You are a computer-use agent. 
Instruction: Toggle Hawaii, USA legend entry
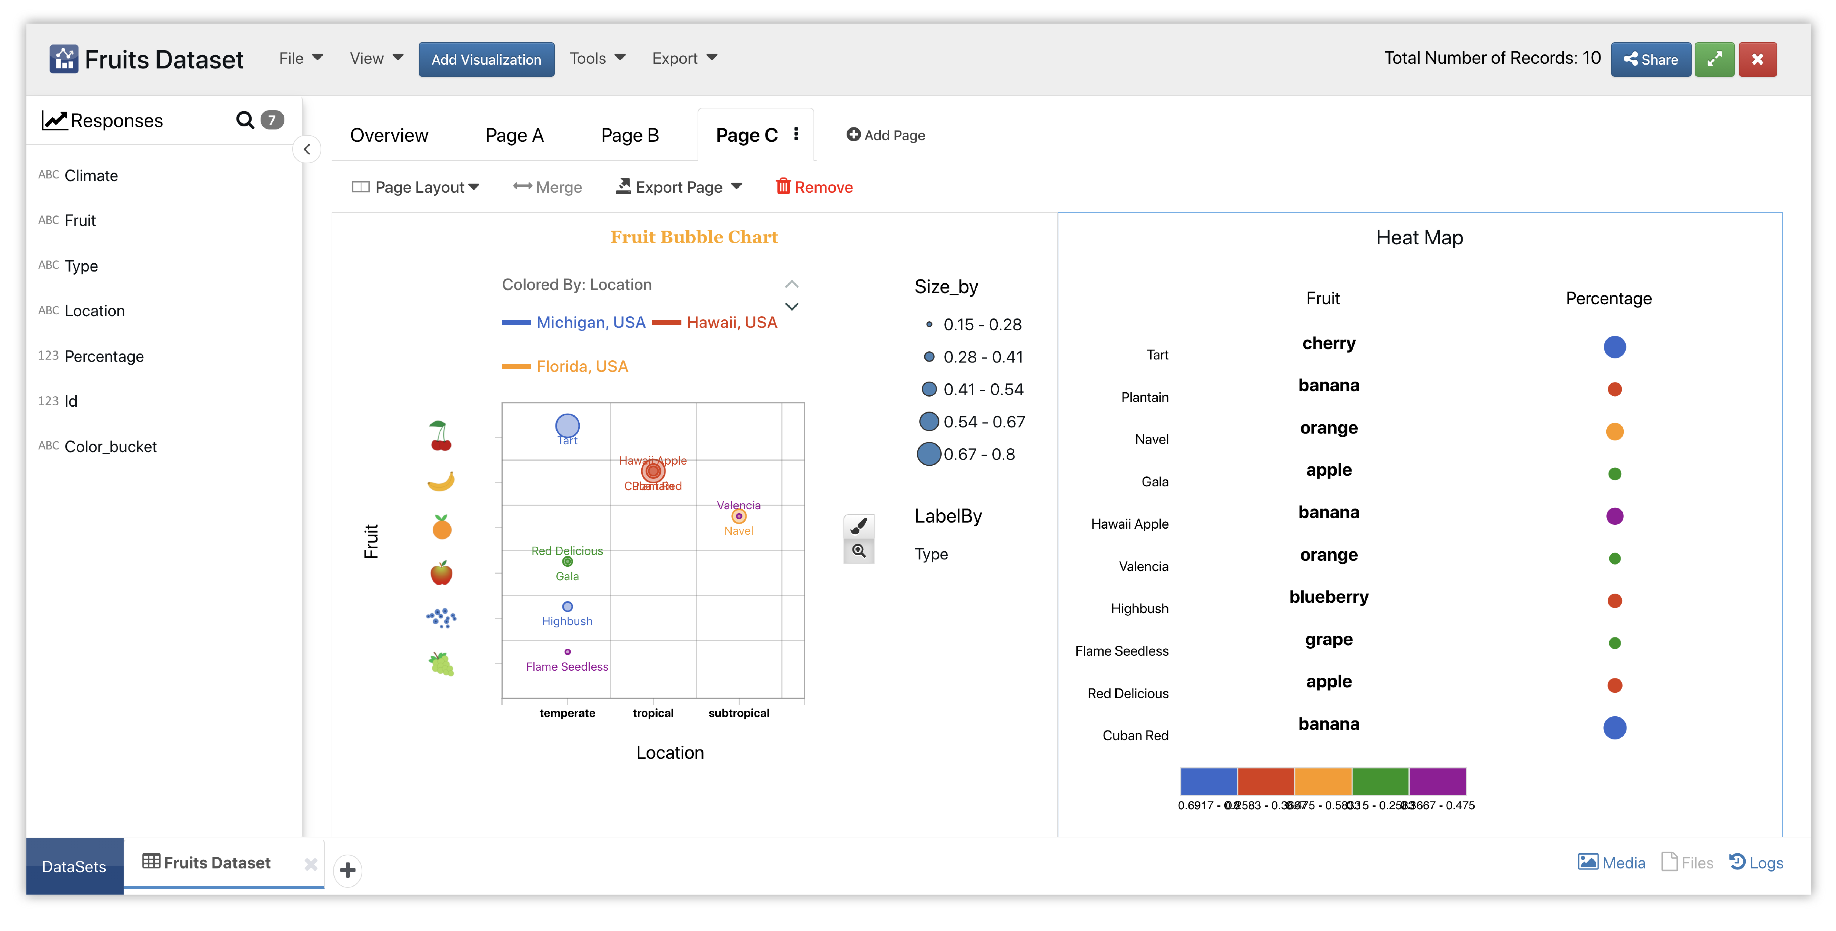pos(714,323)
